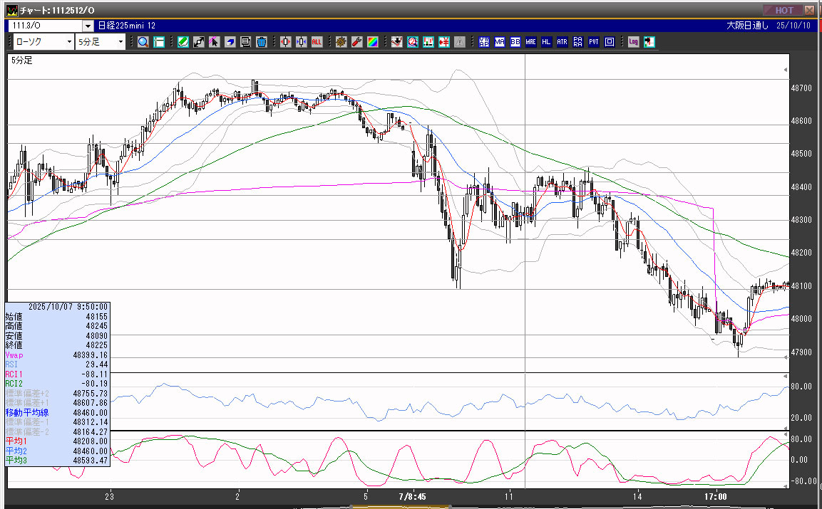The width and height of the screenshot is (822, 509).
Task: Click the magnifying glass zoom icon
Action: point(143,42)
